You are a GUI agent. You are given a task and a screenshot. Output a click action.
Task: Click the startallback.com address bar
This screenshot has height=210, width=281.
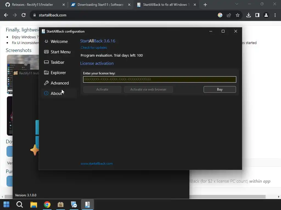point(124,15)
